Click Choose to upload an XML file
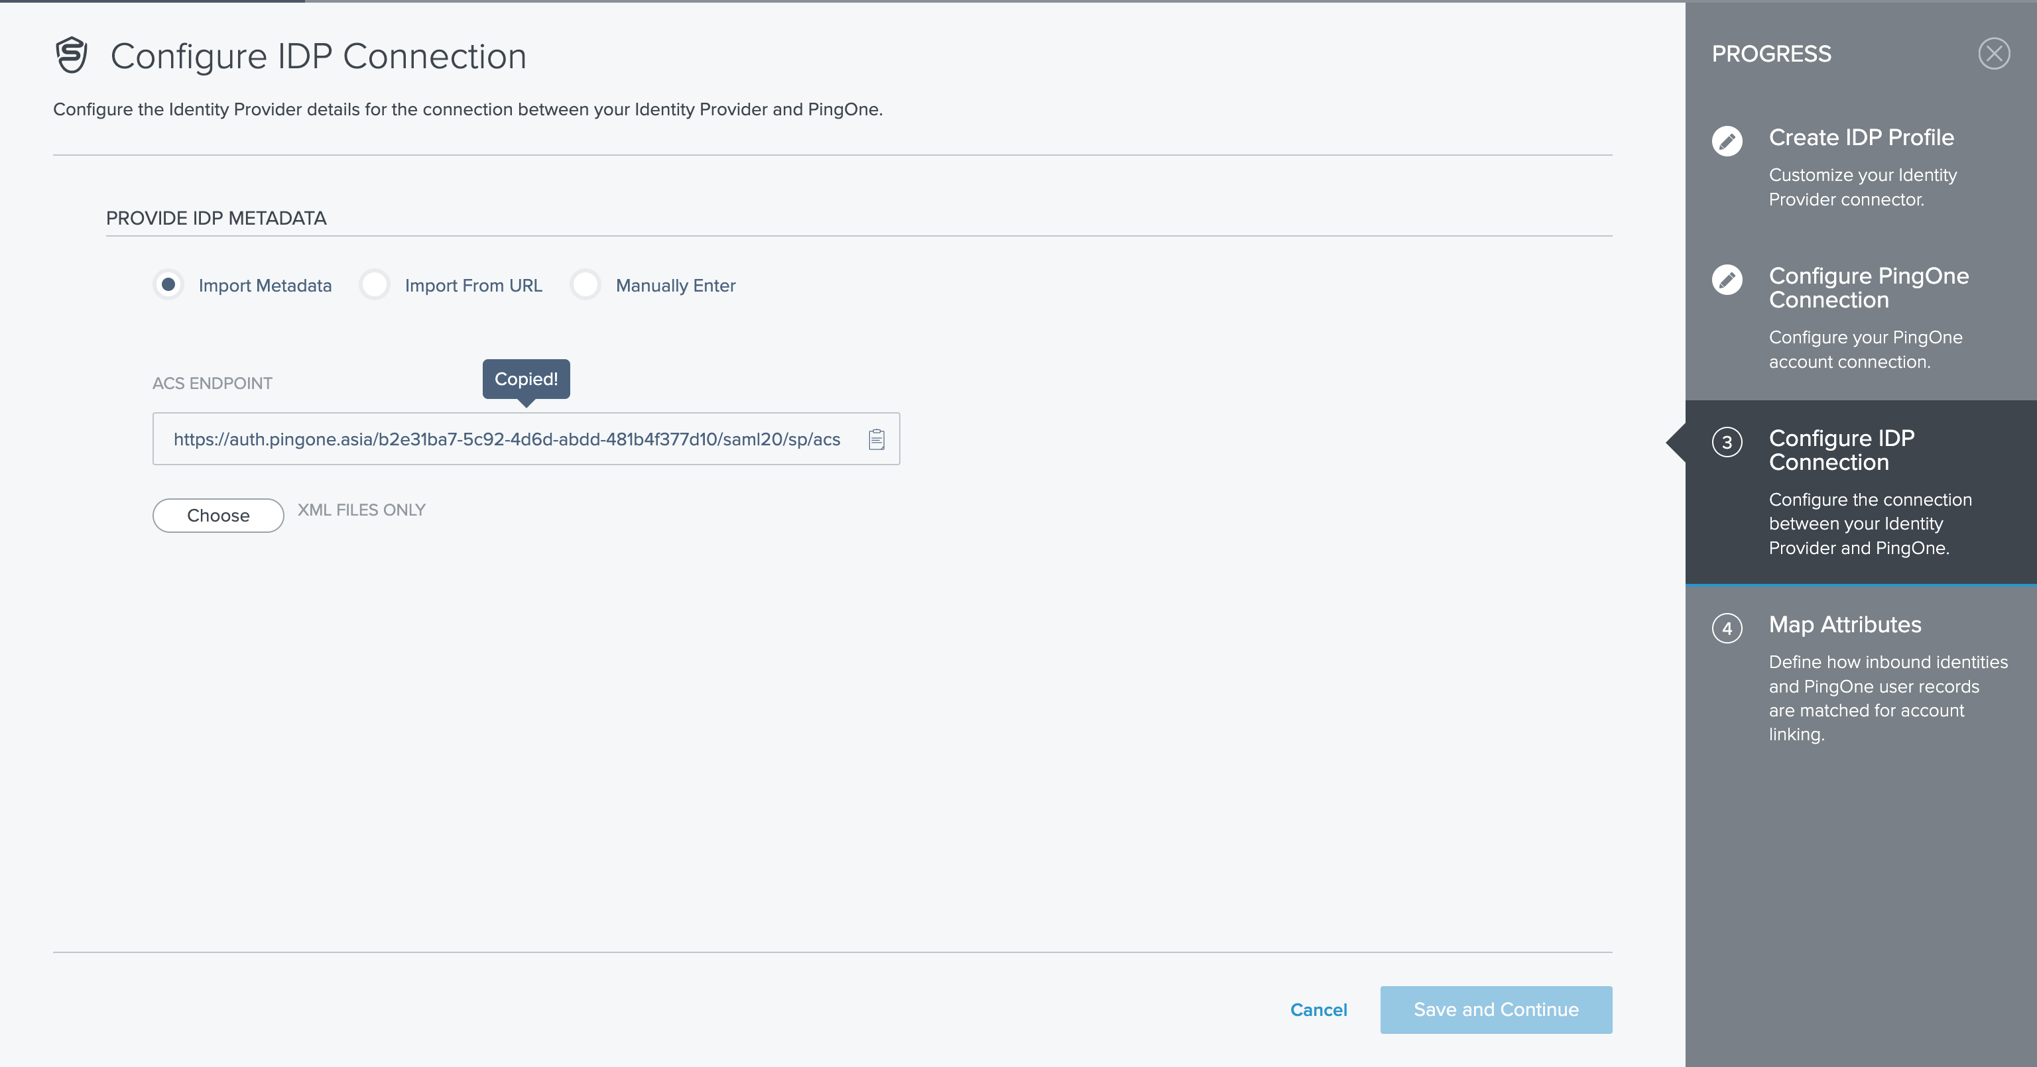This screenshot has height=1067, width=2037. pyautogui.click(x=217, y=514)
